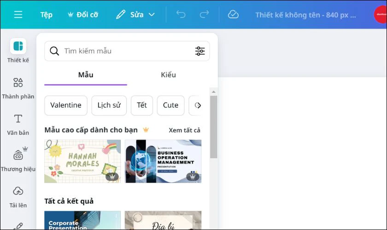Open the Thương hiệu brand panel
The height and width of the screenshot is (230, 387).
(18, 160)
